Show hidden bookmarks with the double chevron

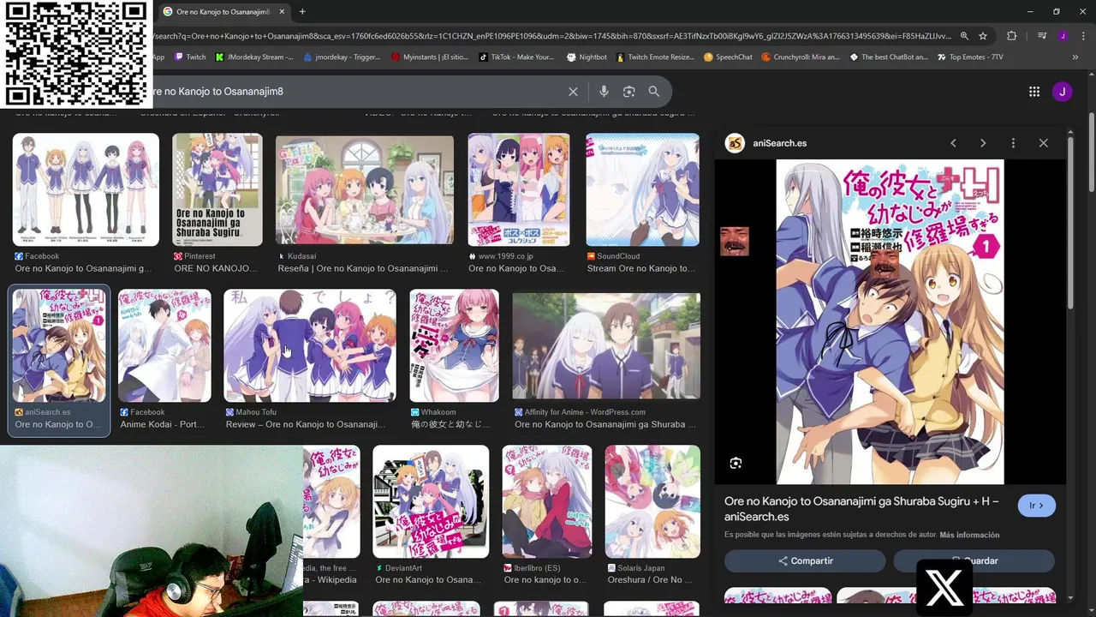click(x=1075, y=57)
